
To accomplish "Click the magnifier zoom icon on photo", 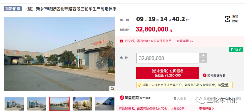I will coord(112,89).
